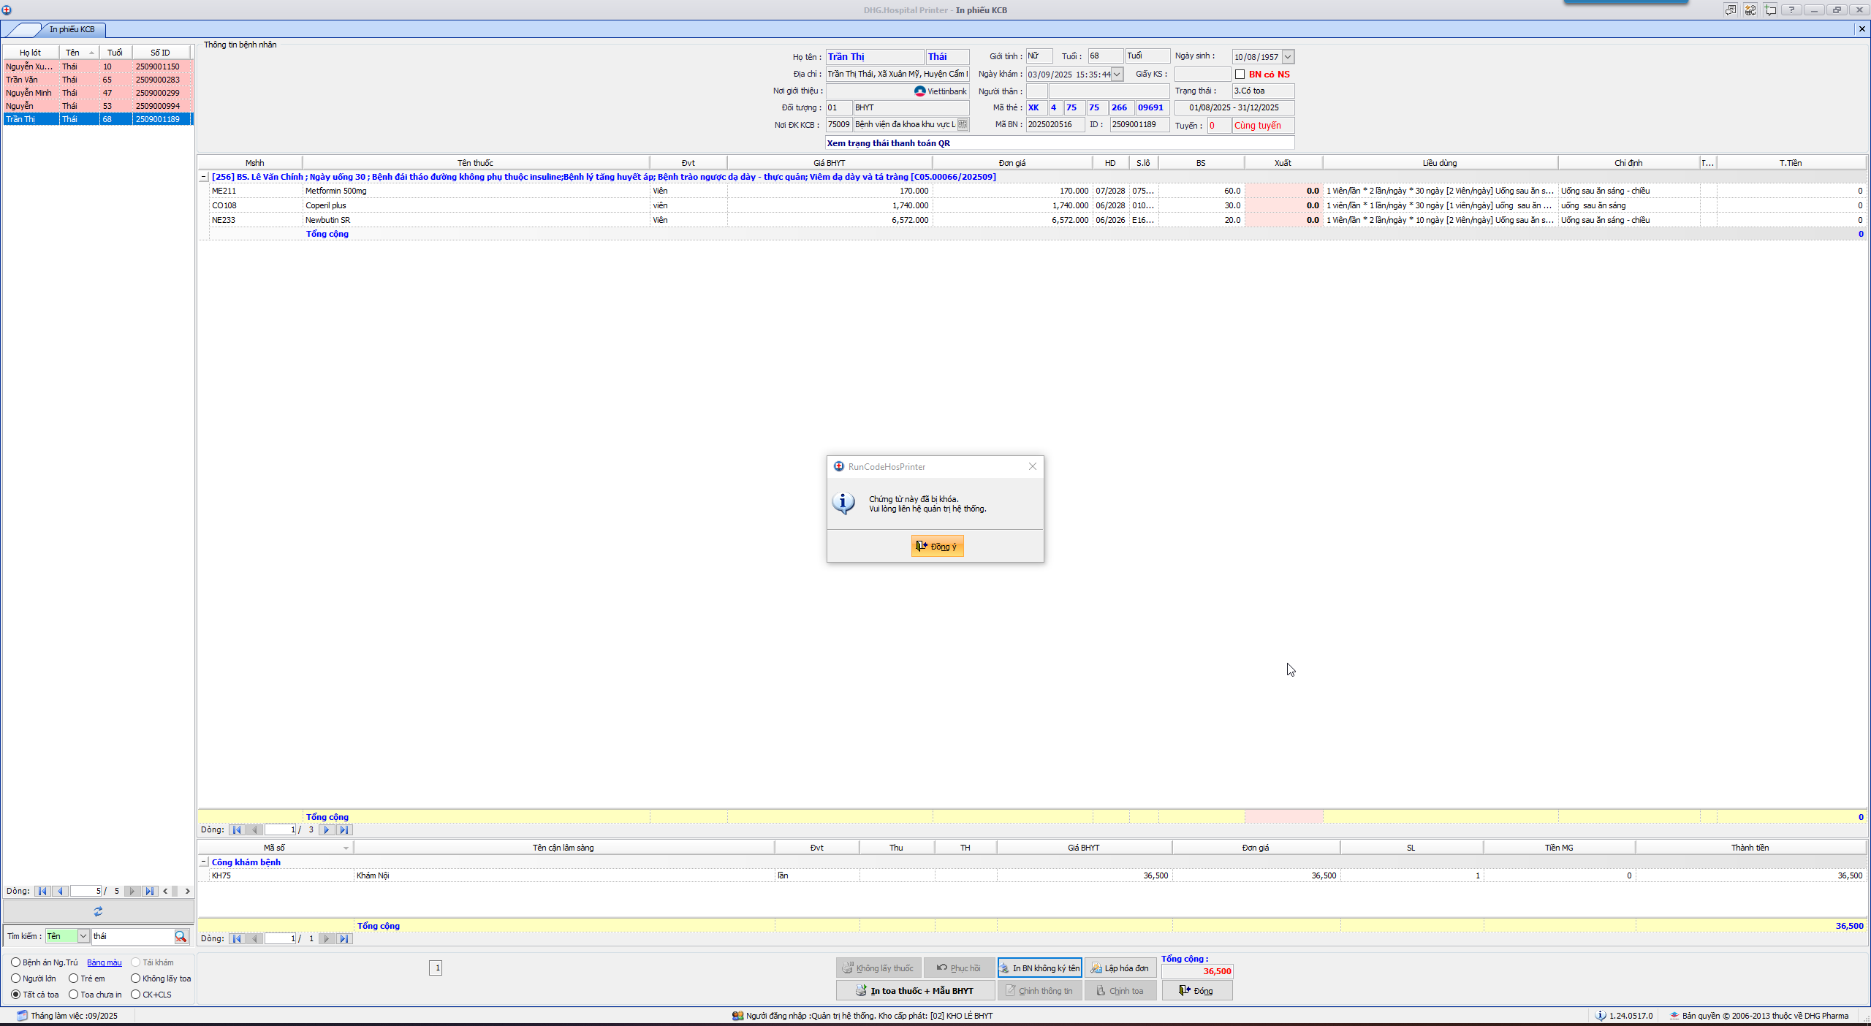Click the previous-row arrow in patient list
Screen dimensions: 1871x1026
pos(61,891)
